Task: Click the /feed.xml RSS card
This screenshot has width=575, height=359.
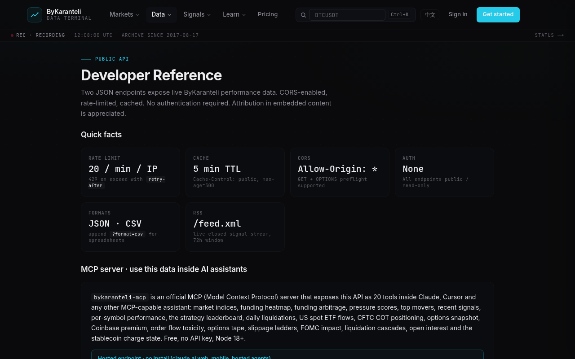Action: (235, 227)
